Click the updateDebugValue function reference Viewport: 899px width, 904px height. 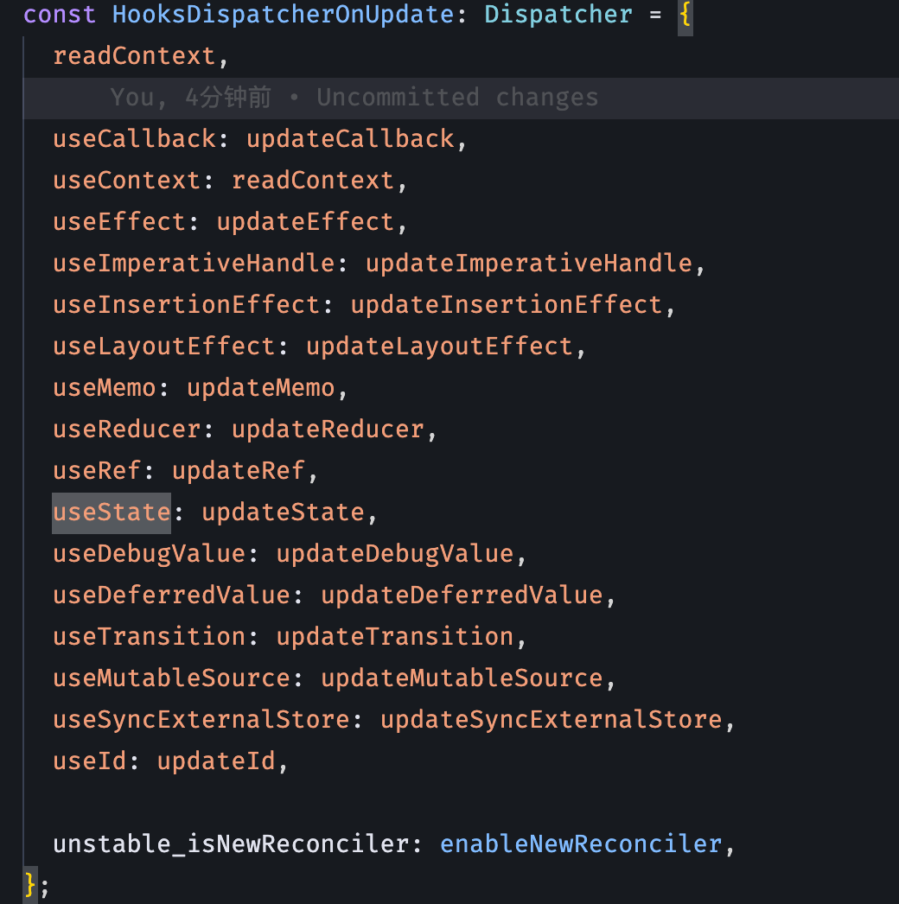(x=394, y=554)
